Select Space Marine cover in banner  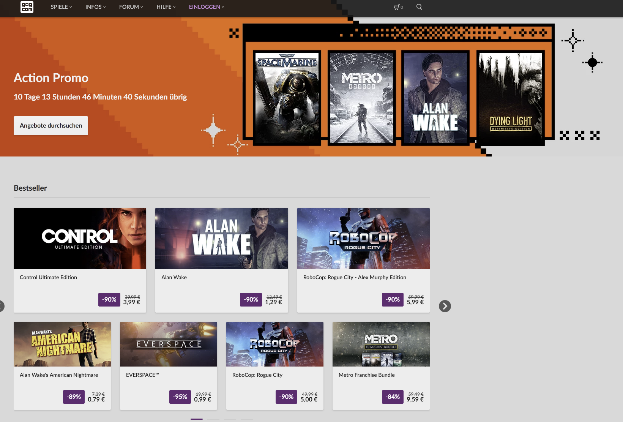pyautogui.click(x=287, y=98)
